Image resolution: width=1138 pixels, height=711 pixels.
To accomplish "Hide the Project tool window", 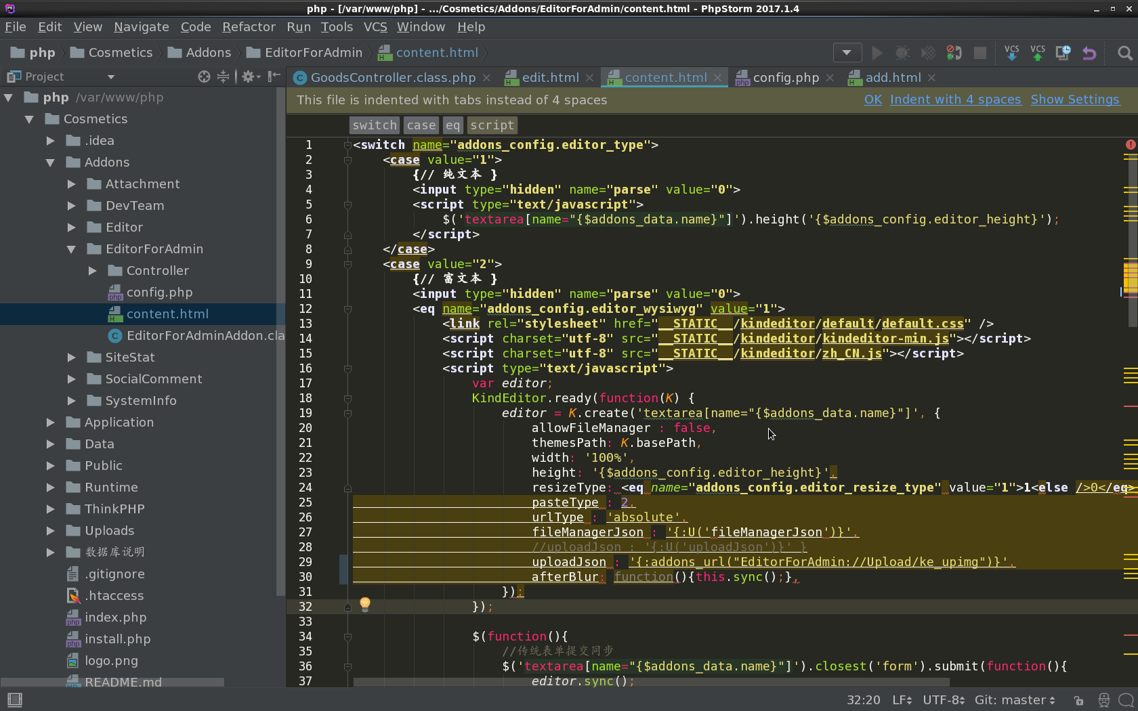I will (274, 77).
